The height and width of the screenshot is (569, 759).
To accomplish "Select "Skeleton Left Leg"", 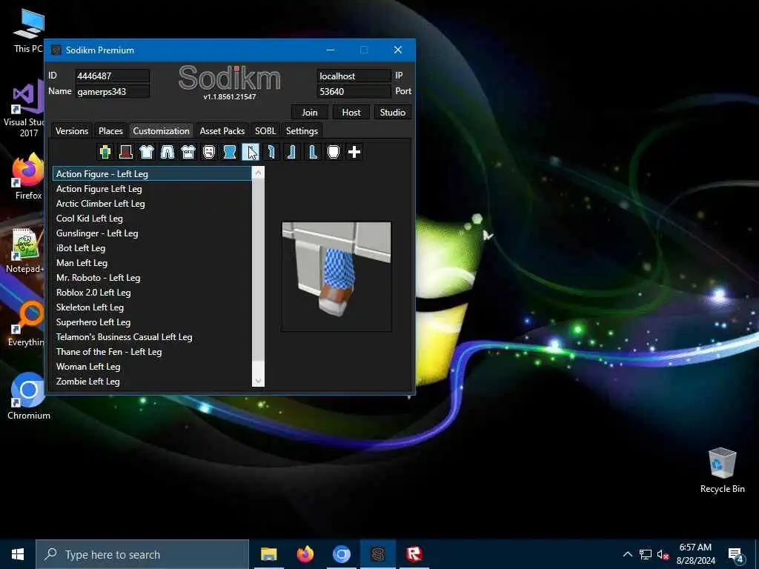I will click(x=152, y=307).
